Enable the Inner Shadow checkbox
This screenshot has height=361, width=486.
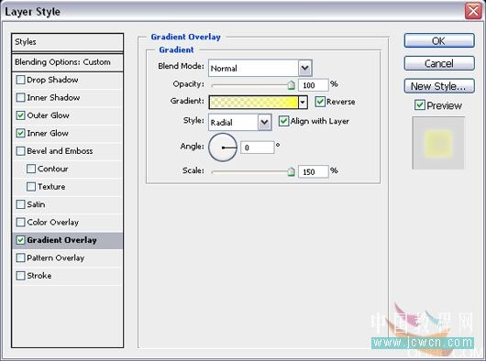(20, 97)
